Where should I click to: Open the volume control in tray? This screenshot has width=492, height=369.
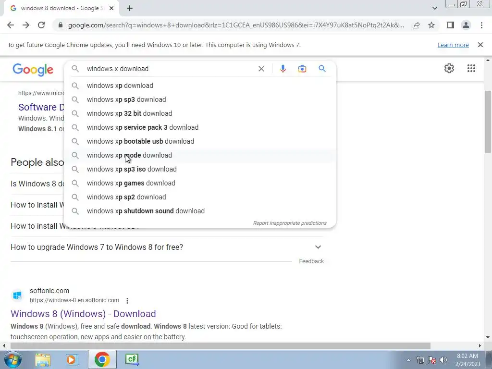click(x=443, y=360)
